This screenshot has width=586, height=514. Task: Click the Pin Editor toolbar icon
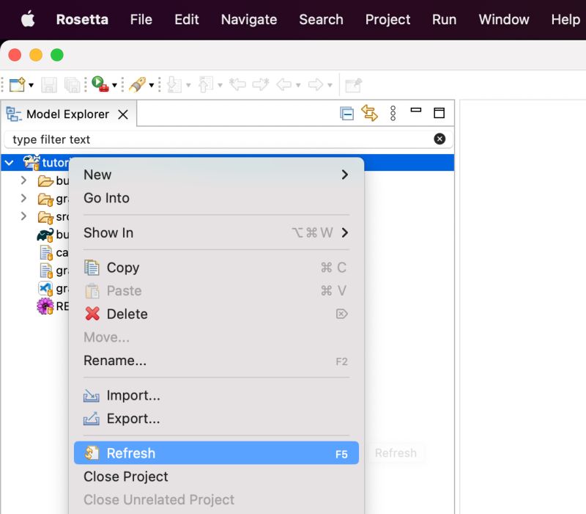(354, 85)
